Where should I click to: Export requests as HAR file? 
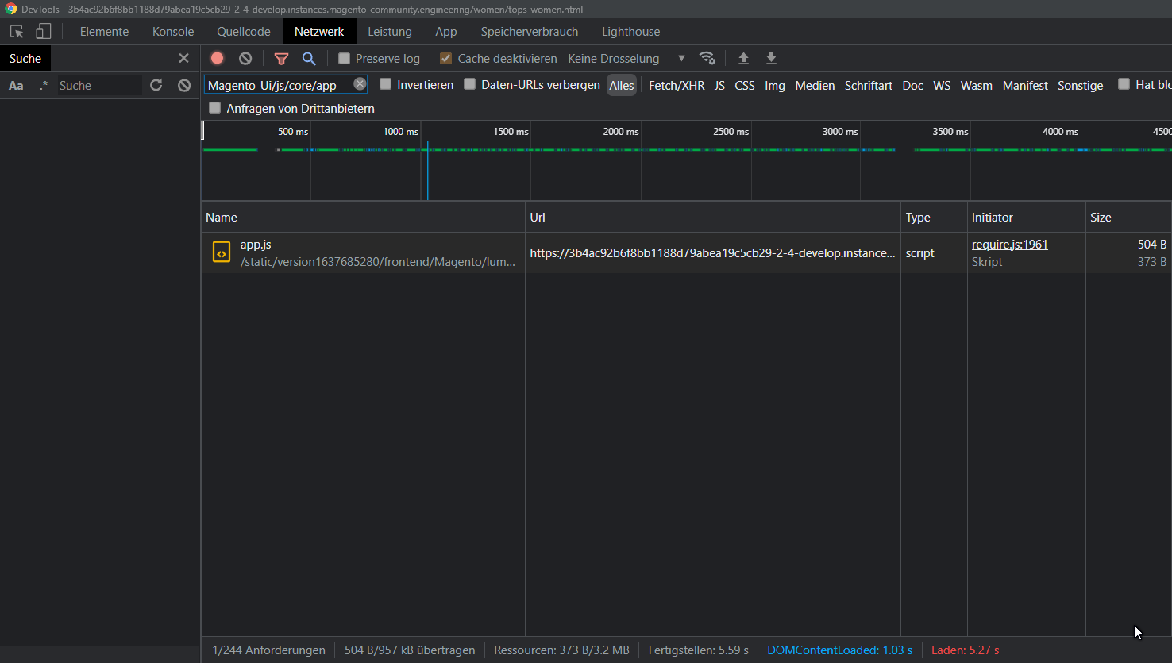pos(771,58)
